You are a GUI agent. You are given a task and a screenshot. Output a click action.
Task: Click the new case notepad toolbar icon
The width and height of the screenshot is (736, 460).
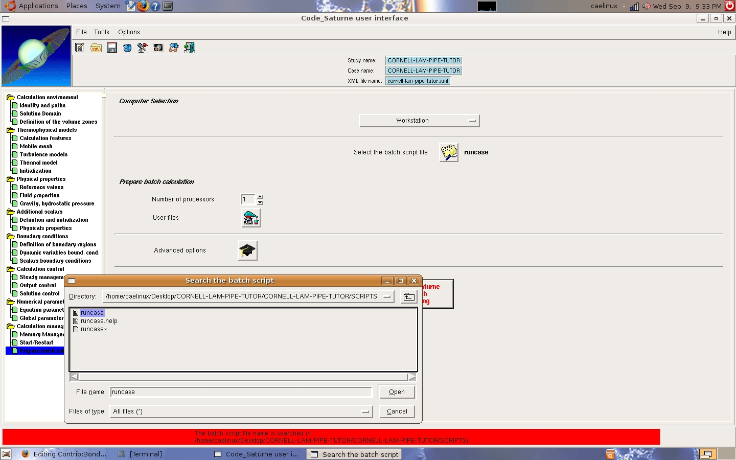point(80,48)
